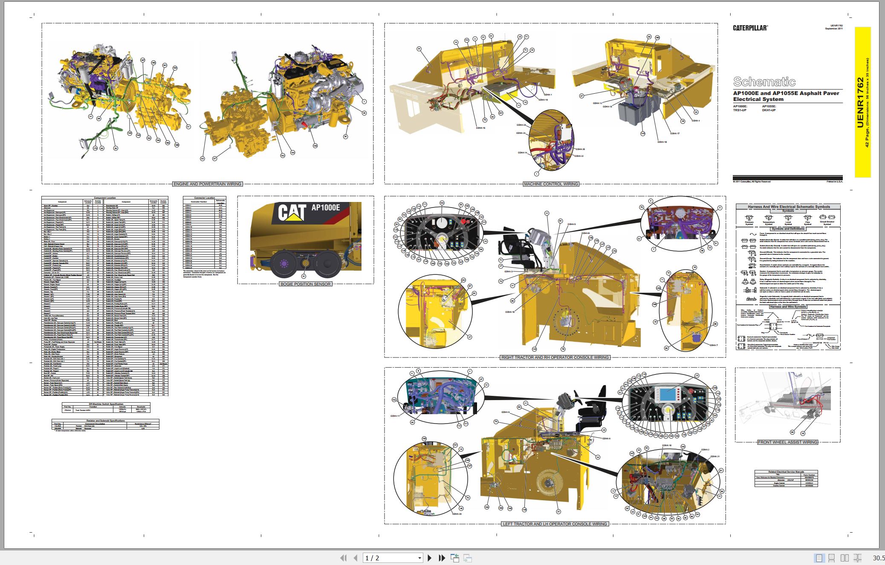The height and width of the screenshot is (565, 885).
Task: Click the Temperature Symbol in legend
Action: 768,219
